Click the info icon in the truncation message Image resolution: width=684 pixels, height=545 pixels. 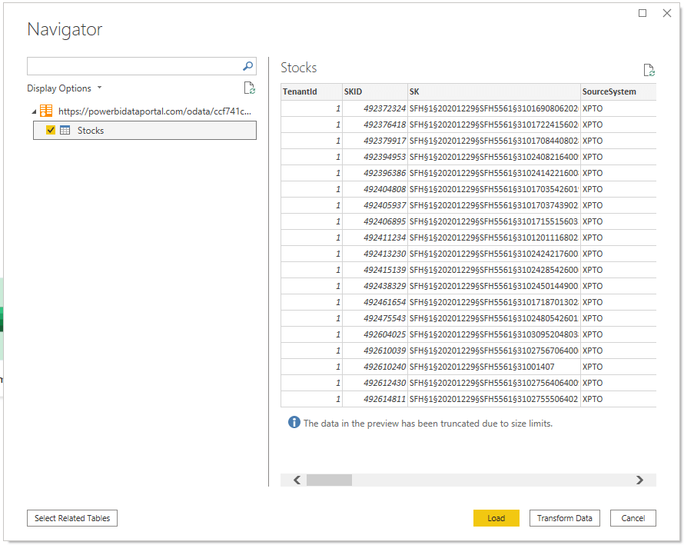coord(294,424)
